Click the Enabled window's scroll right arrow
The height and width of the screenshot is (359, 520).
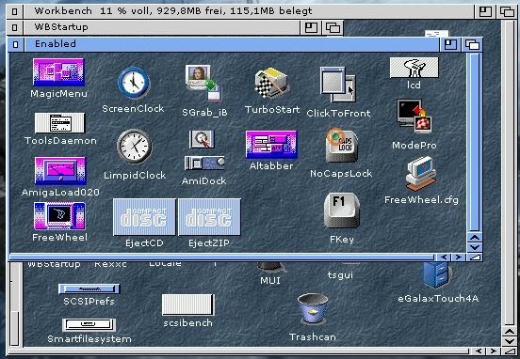point(459,258)
